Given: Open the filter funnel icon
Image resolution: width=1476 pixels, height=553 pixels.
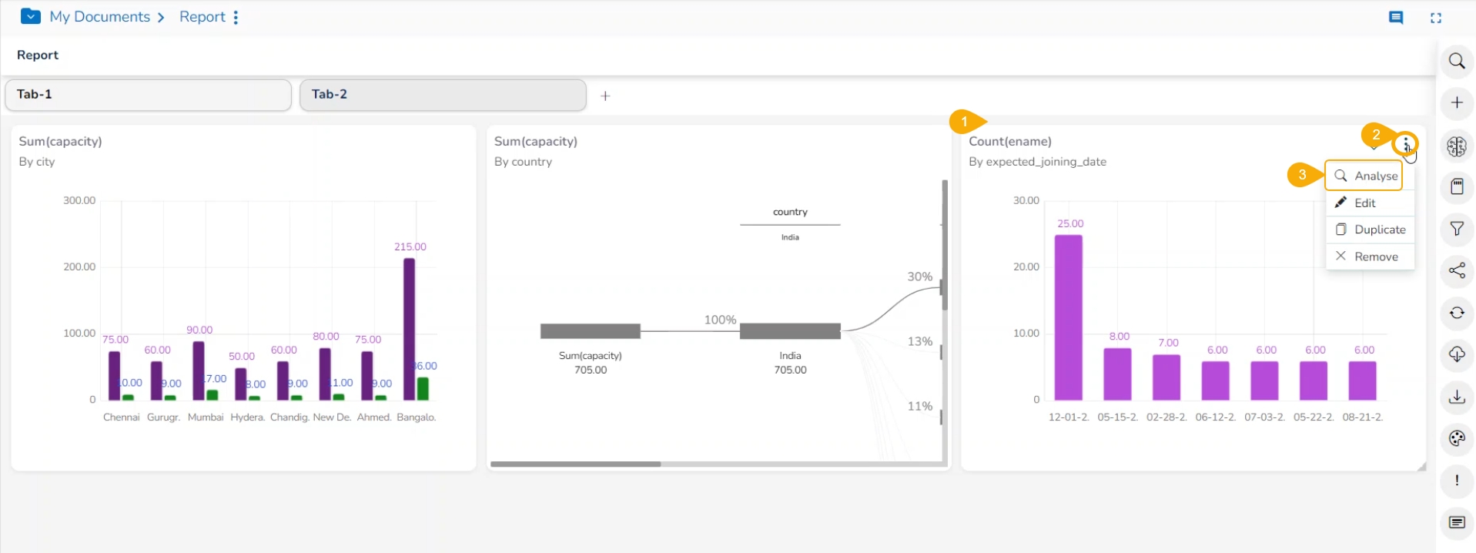Looking at the screenshot, I should (1456, 229).
